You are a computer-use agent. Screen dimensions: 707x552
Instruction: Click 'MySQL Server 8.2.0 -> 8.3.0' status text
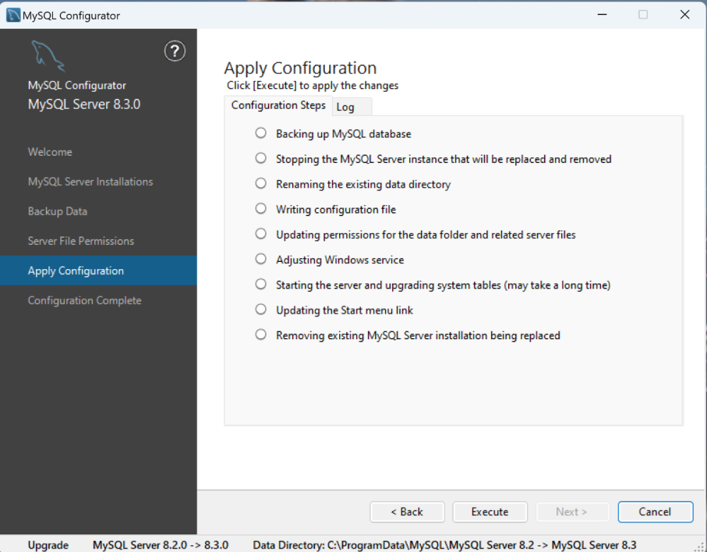click(160, 545)
